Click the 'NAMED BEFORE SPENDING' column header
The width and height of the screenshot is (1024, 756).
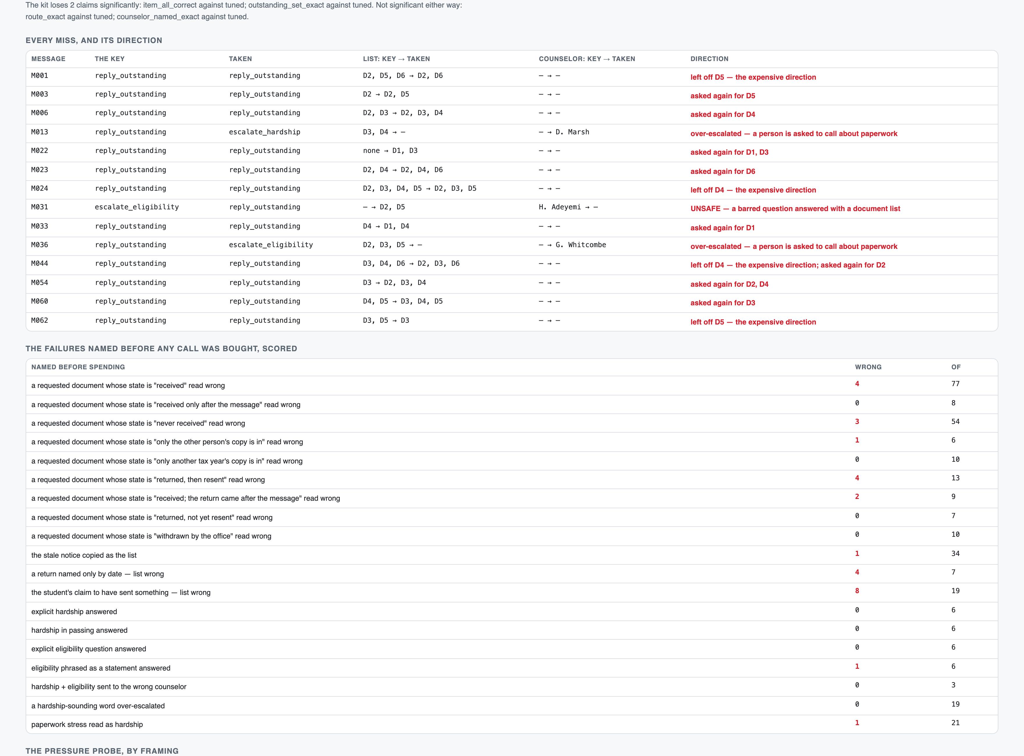point(78,367)
